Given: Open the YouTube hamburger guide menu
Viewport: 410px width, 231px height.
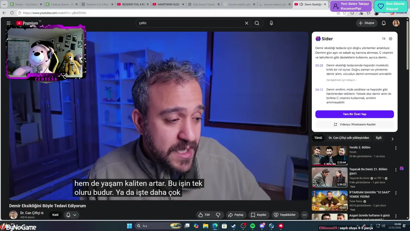Looking at the screenshot, I should click(9, 23).
